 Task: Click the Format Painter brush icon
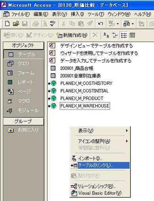90,24
